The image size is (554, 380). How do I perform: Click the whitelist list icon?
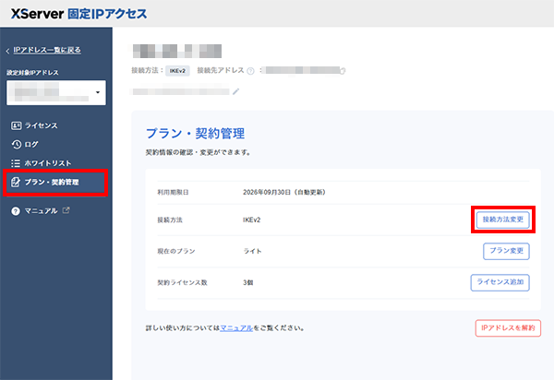point(16,163)
